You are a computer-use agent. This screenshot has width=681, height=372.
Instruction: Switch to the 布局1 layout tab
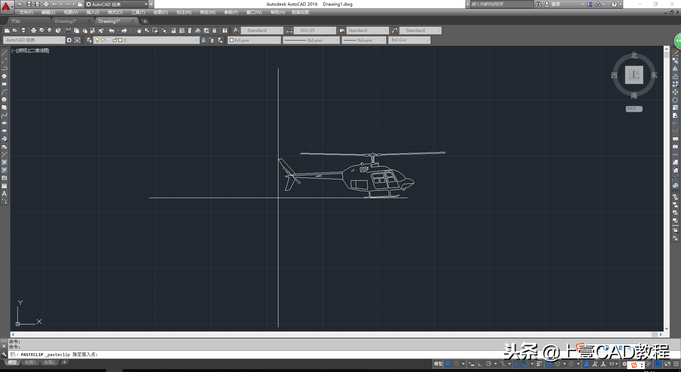pos(30,362)
